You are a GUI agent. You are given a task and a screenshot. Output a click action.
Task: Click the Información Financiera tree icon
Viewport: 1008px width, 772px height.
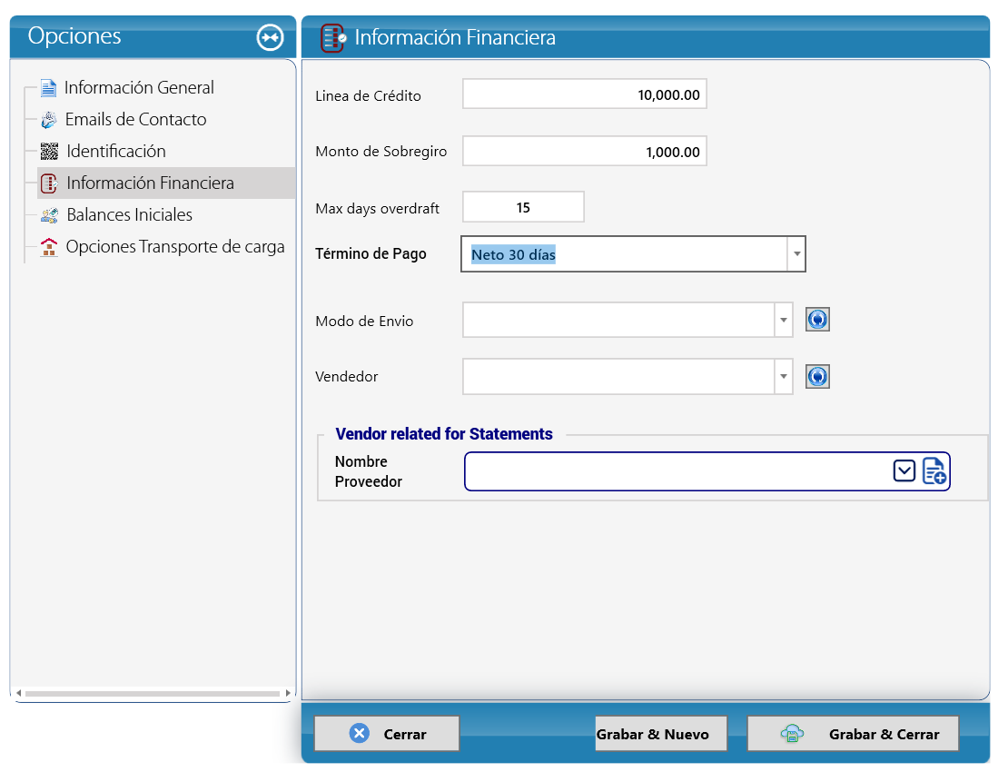(49, 183)
